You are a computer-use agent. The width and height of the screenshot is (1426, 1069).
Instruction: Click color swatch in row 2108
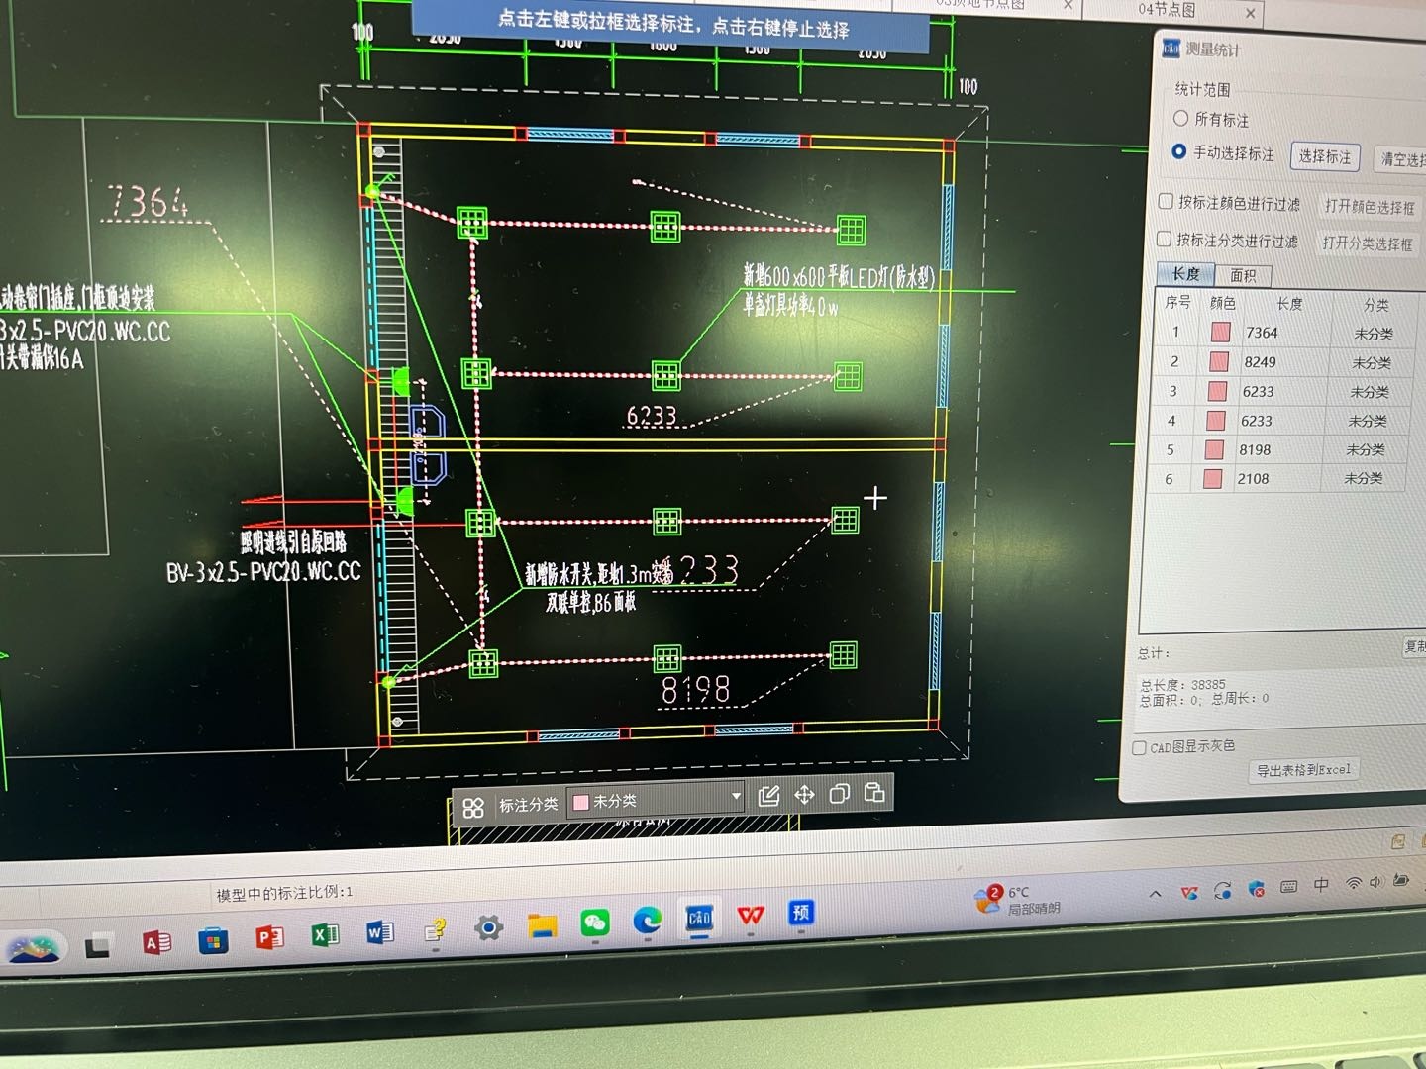point(1212,478)
